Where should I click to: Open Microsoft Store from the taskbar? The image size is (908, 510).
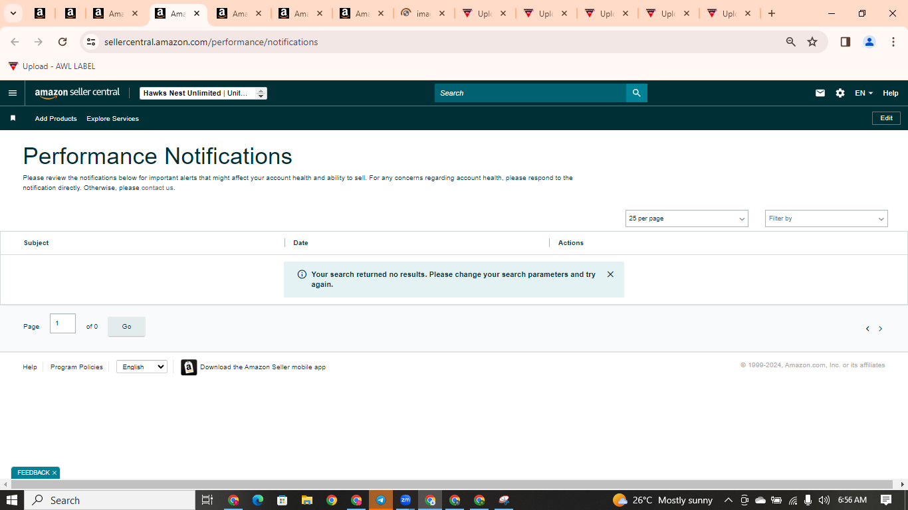click(283, 500)
